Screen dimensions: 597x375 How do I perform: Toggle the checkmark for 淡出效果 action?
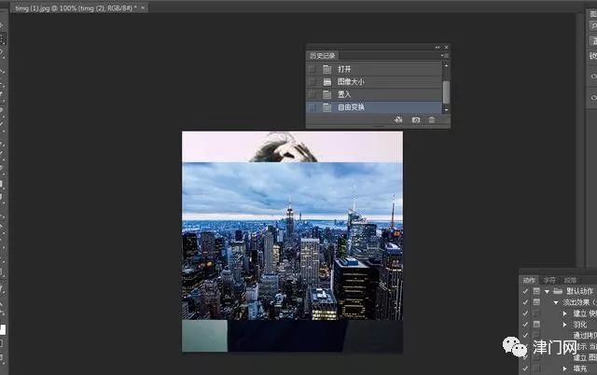click(525, 302)
